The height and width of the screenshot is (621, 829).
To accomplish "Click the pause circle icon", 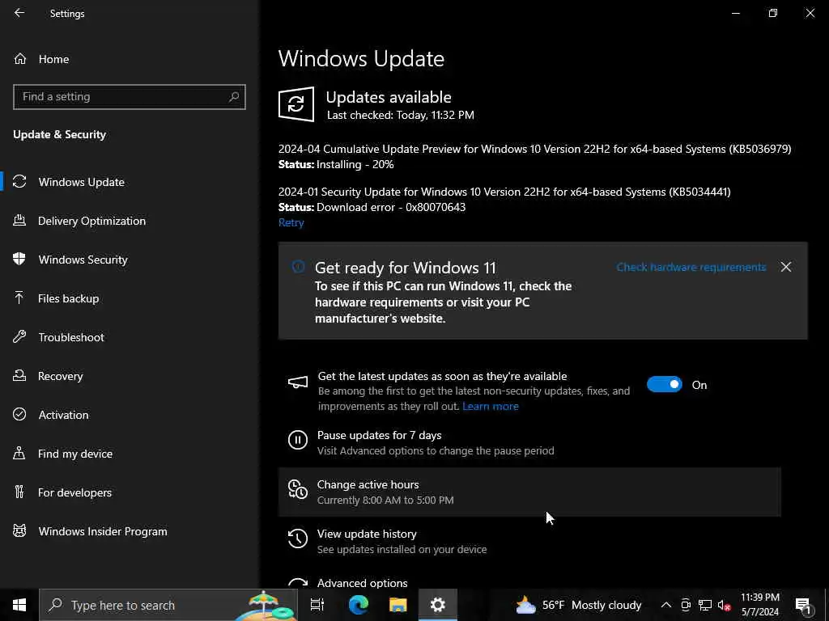I will click(298, 439).
